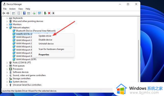Click the status bar Update Driver Wizard text
This screenshot has width=164, height=96.
pos(29,91)
